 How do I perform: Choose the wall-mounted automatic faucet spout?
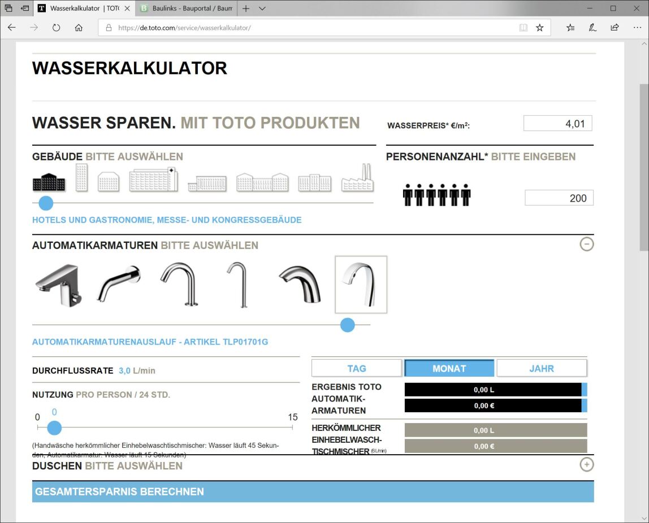click(119, 284)
